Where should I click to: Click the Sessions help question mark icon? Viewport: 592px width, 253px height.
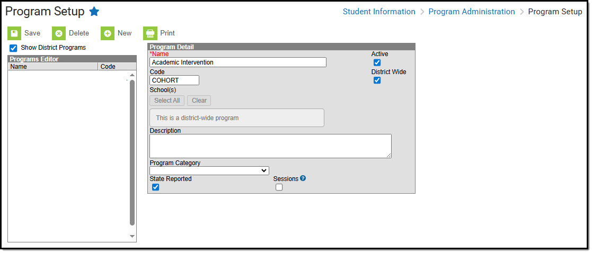tap(303, 178)
